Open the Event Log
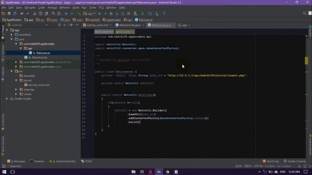The image size is (312, 175). (x=271, y=161)
